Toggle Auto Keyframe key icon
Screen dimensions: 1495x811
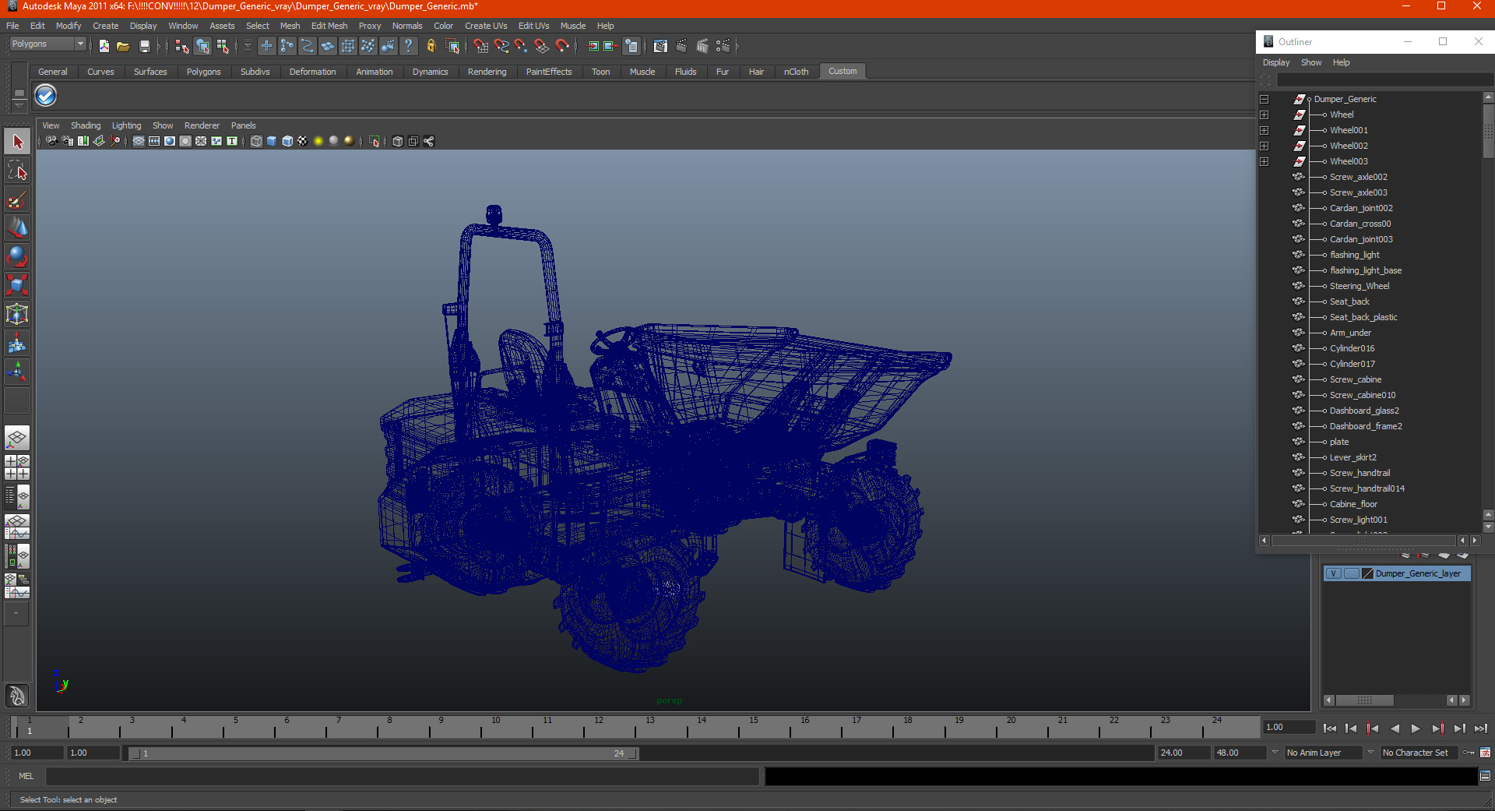click(x=1469, y=753)
